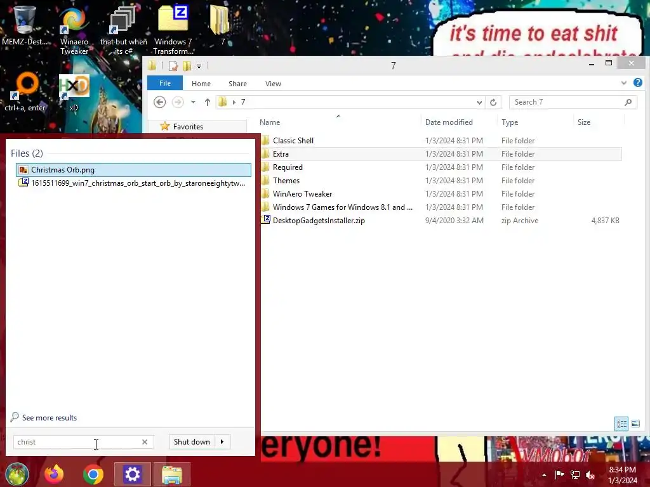Click the search magnifier icon in Explorer
The width and height of the screenshot is (650, 487).
click(x=628, y=102)
